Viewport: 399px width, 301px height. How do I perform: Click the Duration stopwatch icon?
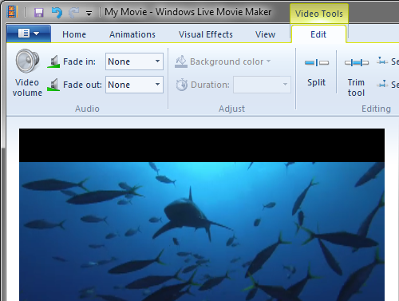point(182,85)
